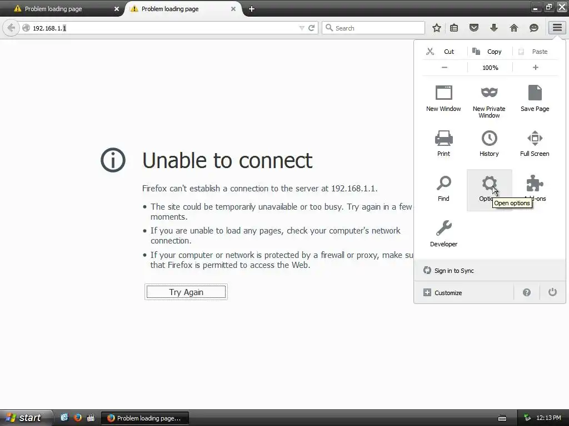This screenshot has width=569, height=426.
Task: Open a new tab with plus
Action: tap(252, 9)
